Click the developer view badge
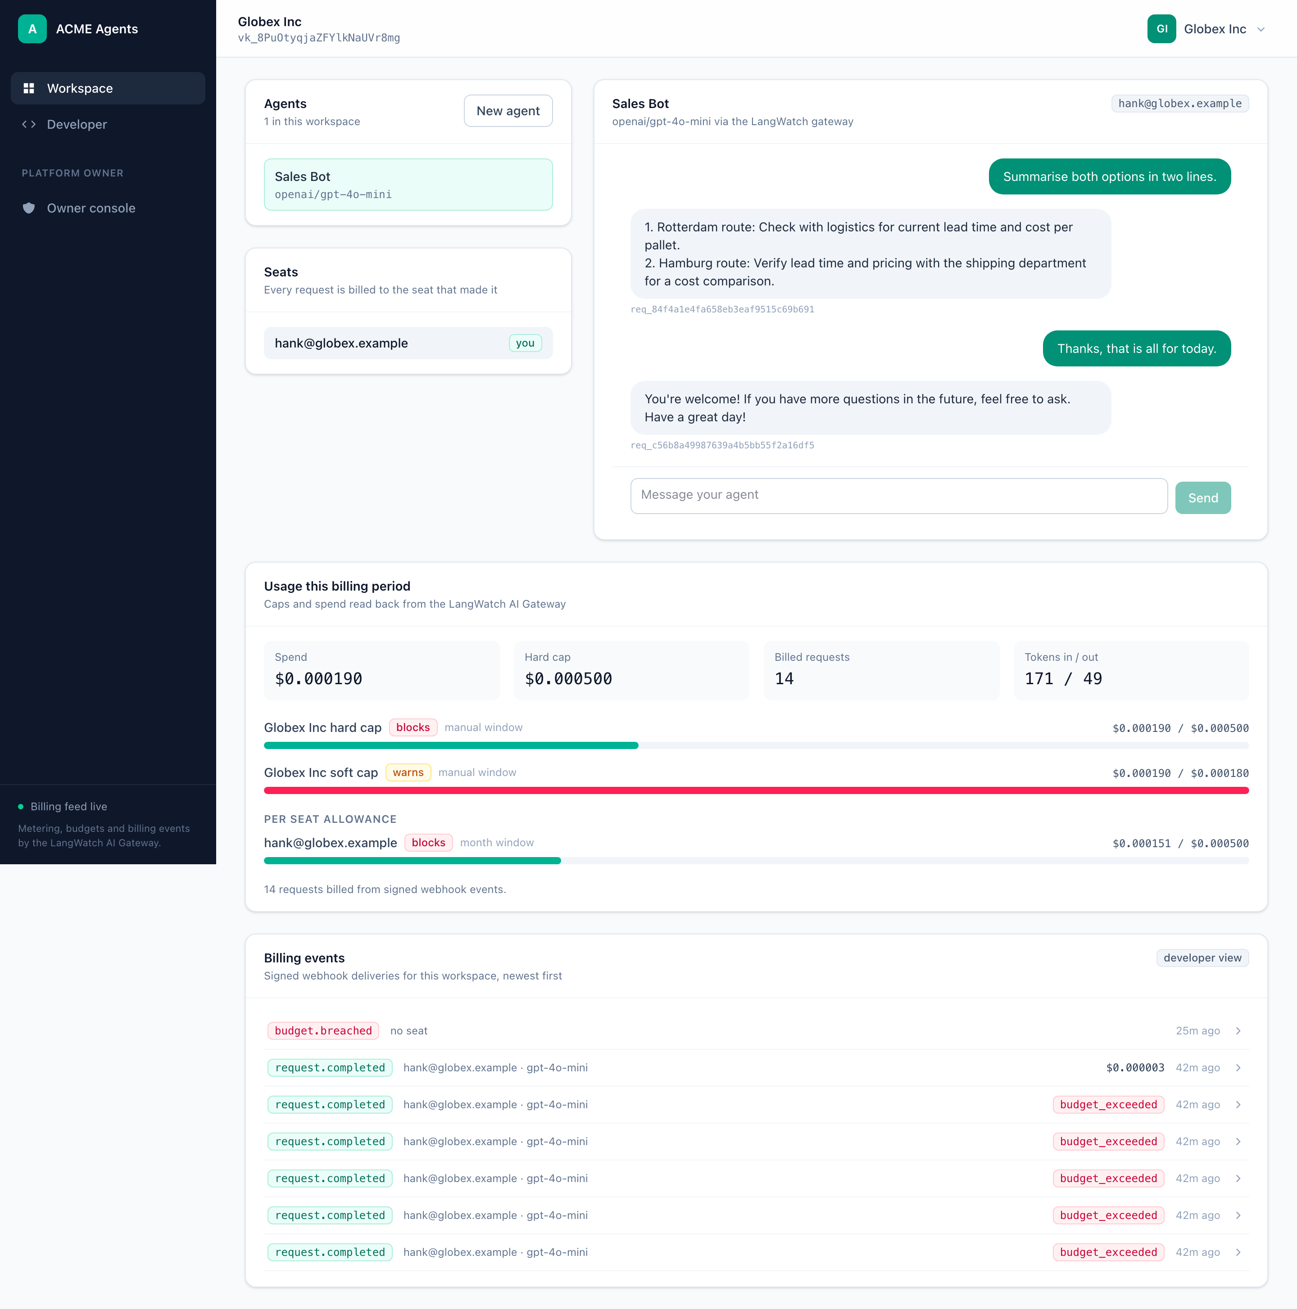This screenshot has width=1297, height=1309. (x=1202, y=958)
